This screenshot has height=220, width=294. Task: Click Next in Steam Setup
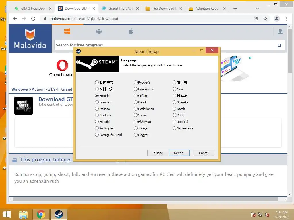click(x=179, y=153)
